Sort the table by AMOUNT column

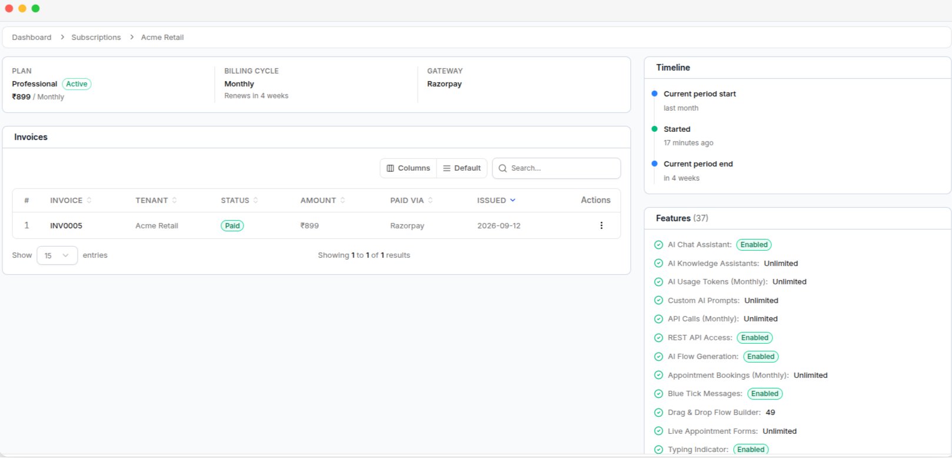pyautogui.click(x=322, y=200)
